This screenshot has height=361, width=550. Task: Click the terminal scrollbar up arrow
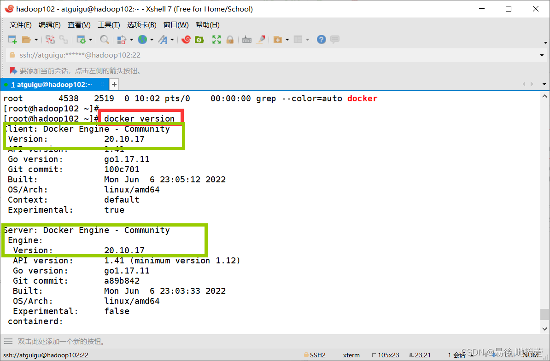pos(544,96)
